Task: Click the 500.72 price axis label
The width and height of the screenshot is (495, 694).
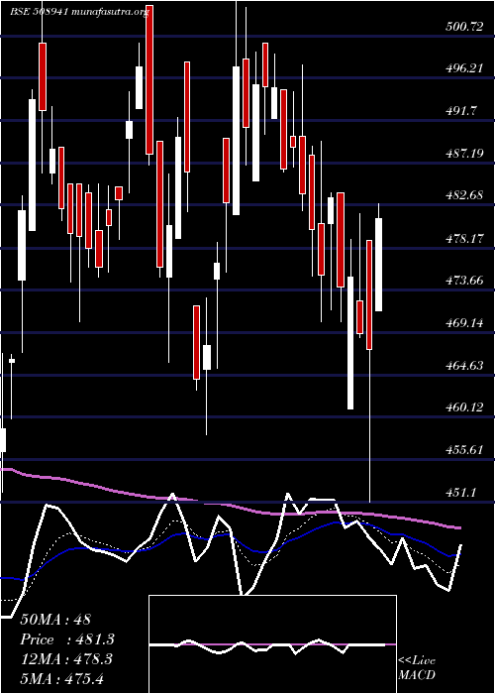Action: pyautogui.click(x=464, y=27)
